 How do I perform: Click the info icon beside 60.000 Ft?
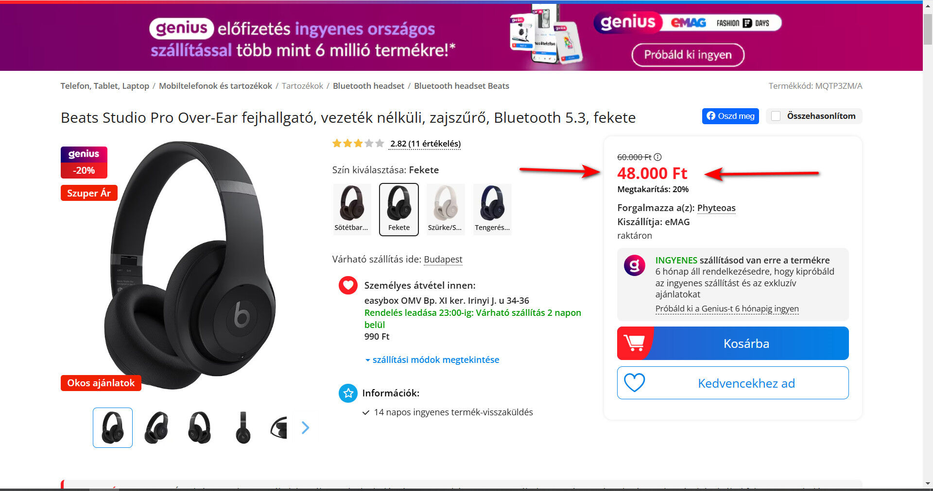tap(657, 157)
